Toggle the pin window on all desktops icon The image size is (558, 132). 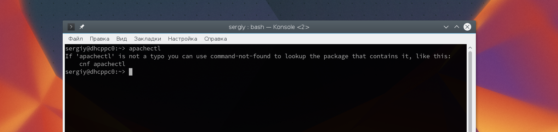coord(82,27)
